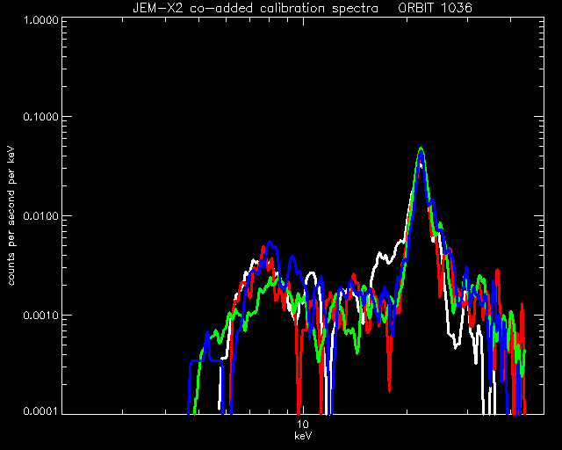Click the blue curve's second bump near 9.5 keV

[x=292, y=257]
